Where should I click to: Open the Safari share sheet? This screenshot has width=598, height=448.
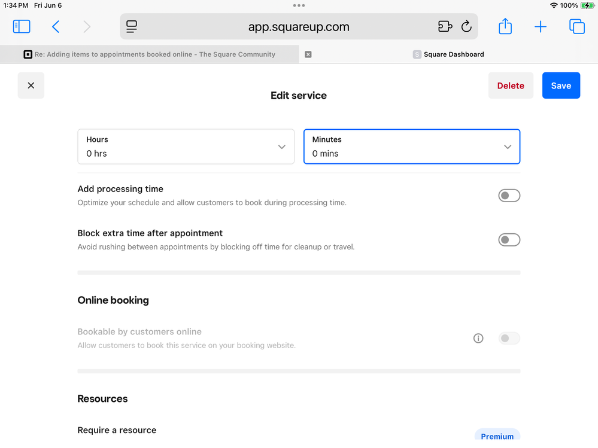pos(505,26)
